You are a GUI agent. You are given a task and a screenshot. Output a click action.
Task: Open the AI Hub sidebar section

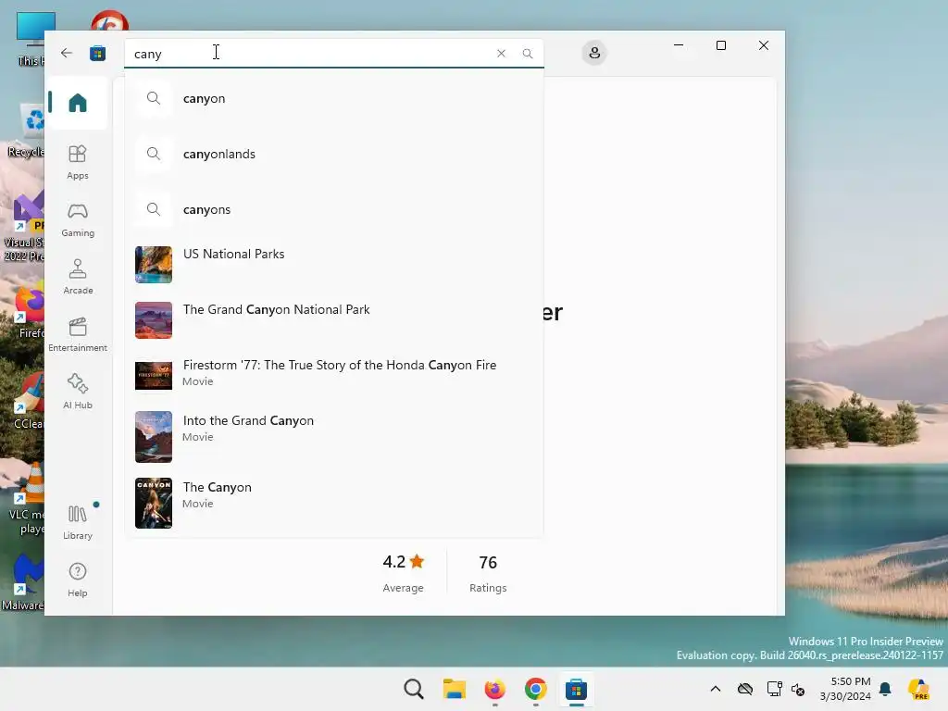pos(78,392)
